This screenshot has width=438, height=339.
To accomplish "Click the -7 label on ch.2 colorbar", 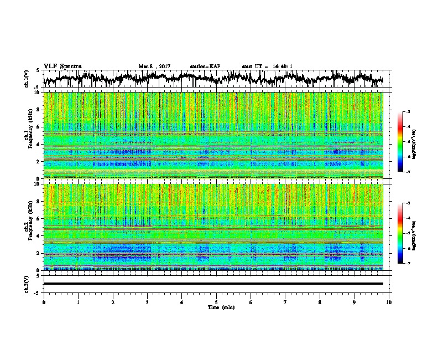I will click(408, 263).
